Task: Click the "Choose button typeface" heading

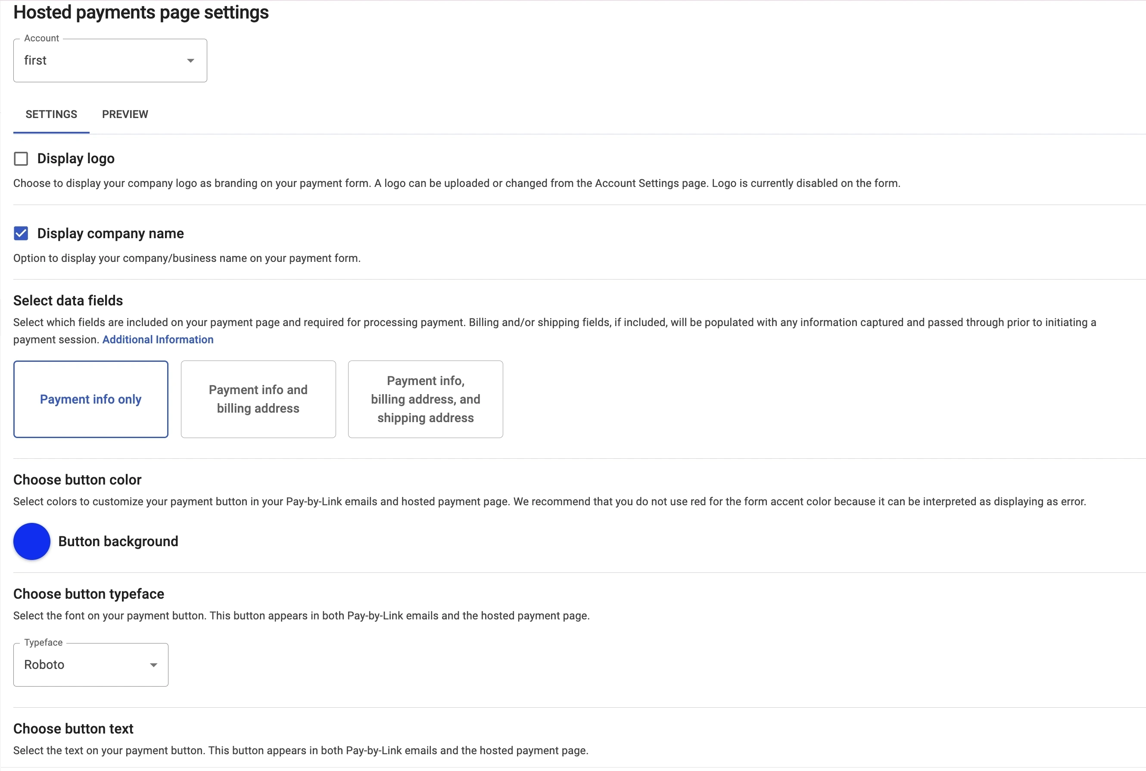Action: coord(88,594)
